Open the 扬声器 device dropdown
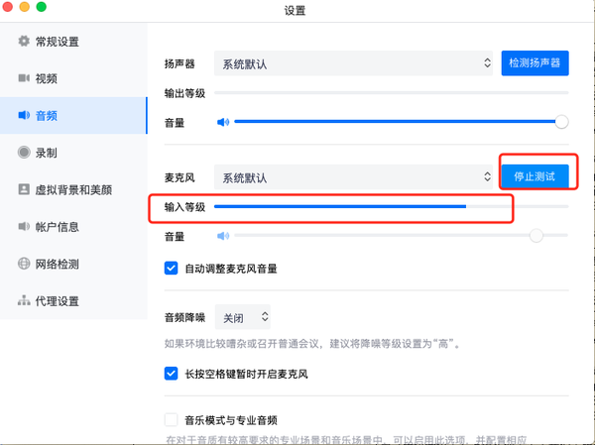 point(355,63)
